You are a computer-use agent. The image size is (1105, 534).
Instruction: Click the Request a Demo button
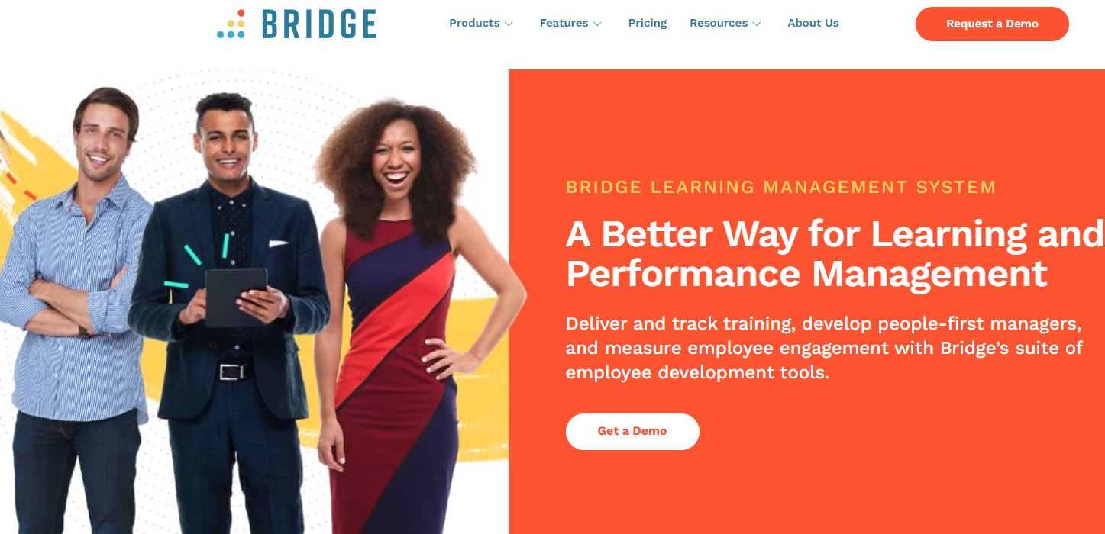992,24
